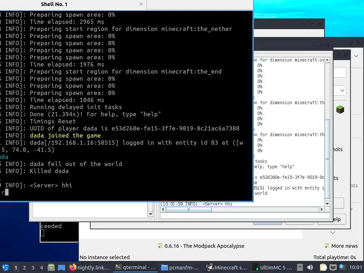Open the volume speaker tray icon
The width and height of the screenshot is (364, 273).
coord(310,267)
